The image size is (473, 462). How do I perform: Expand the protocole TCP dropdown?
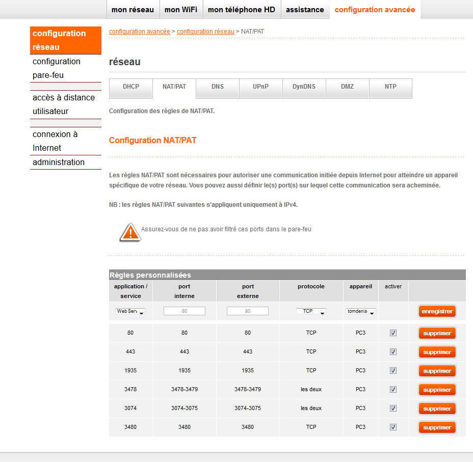tap(311, 311)
